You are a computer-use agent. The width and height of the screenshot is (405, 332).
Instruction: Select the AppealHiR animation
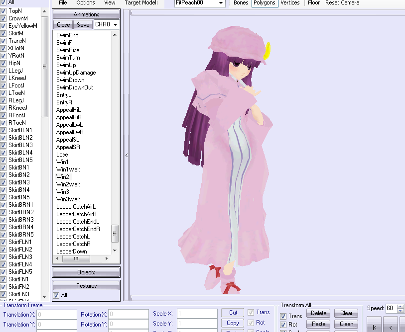[69, 117]
